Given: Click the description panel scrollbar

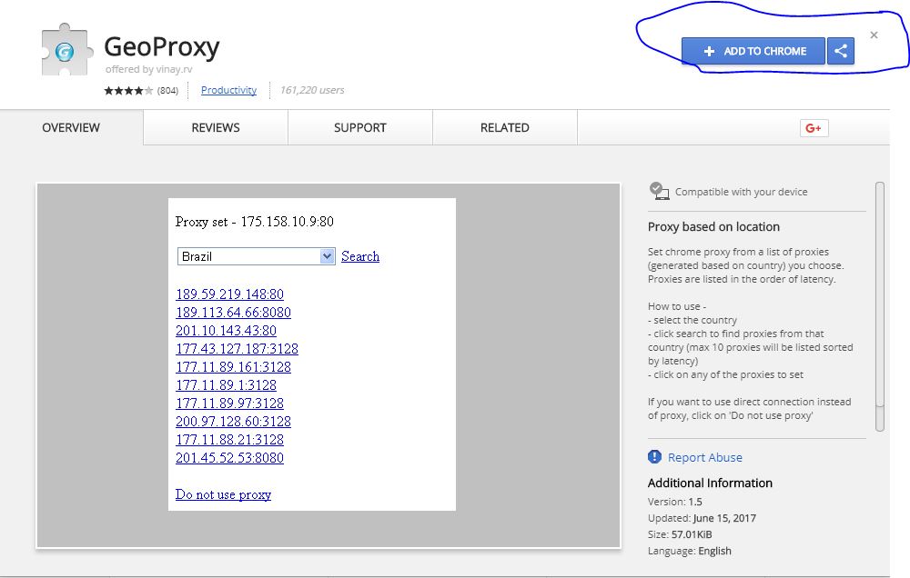Looking at the screenshot, I should point(880,306).
